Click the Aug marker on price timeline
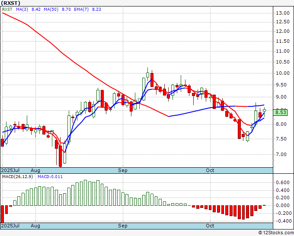The image size is (294, 236). [35, 170]
